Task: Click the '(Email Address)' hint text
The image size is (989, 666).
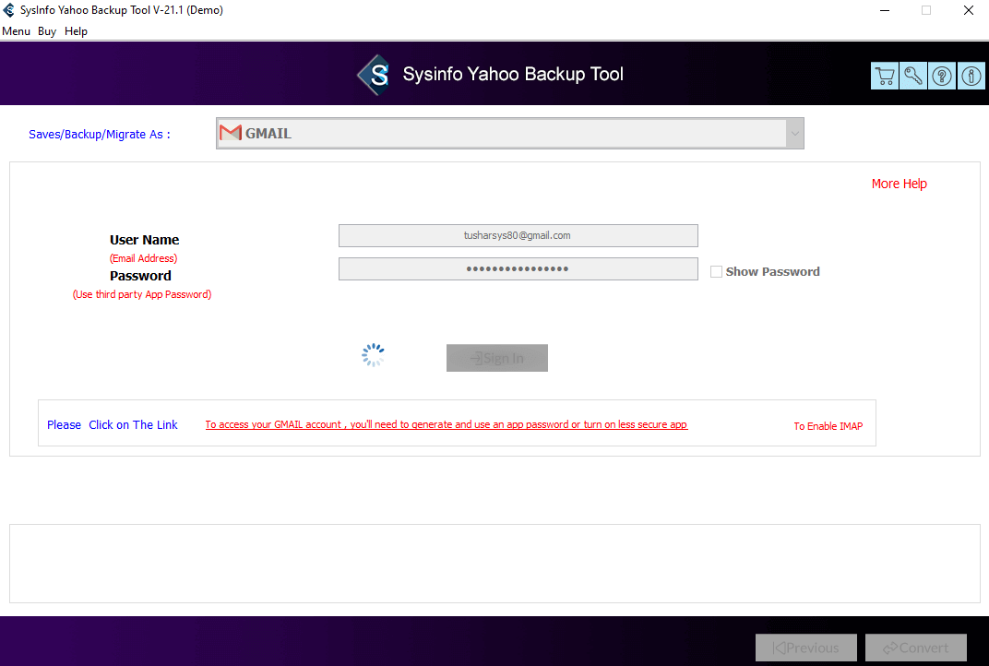Action: (x=143, y=258)
